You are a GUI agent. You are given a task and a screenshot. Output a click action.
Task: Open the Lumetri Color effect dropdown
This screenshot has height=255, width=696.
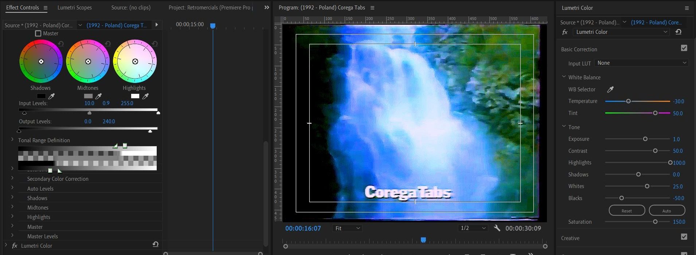pos(621,32)
